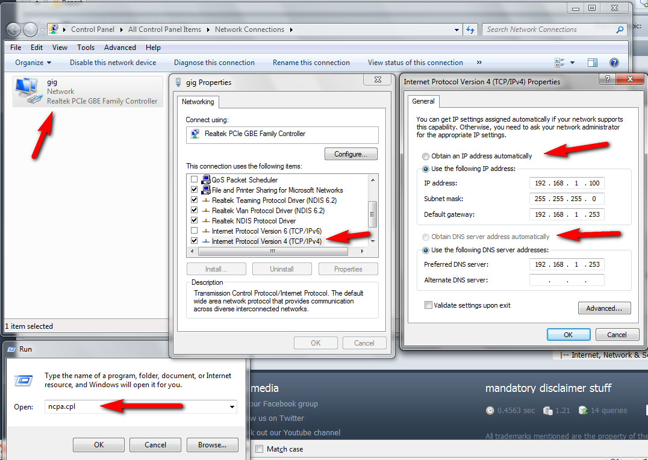Click the toolbar overflow chevron
This screenshot has width=648, height=460.
click(478, 62)
